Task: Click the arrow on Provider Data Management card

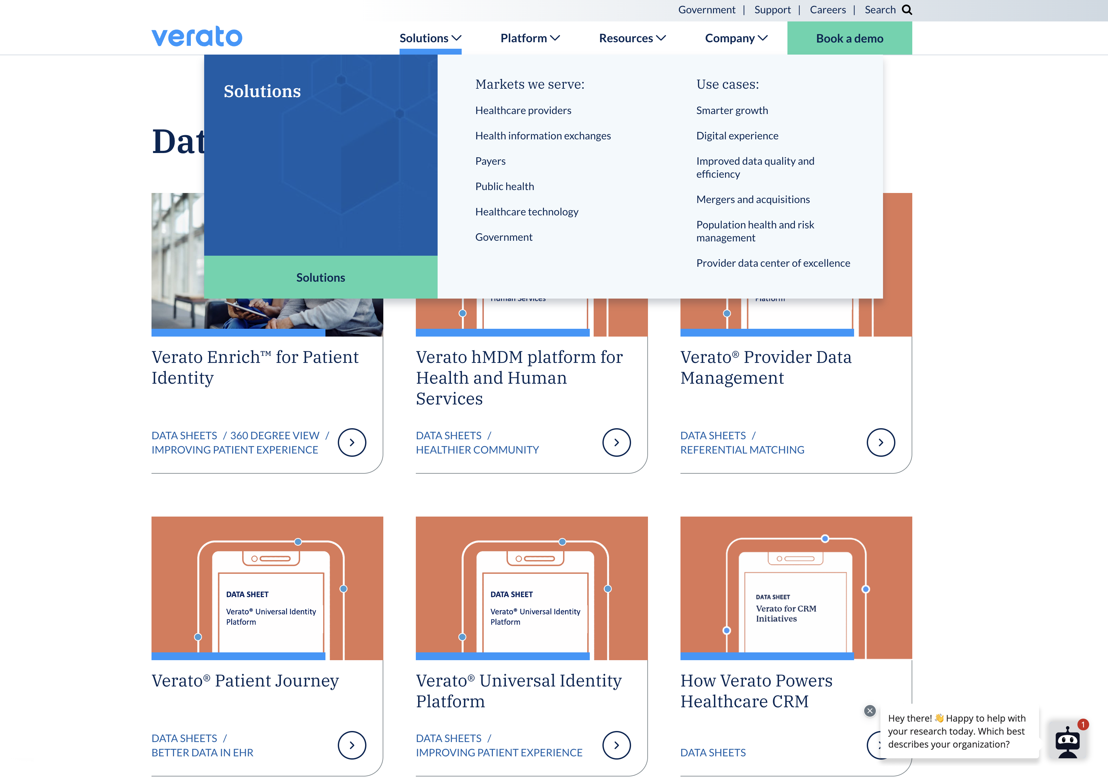Action: pos(881,442)
